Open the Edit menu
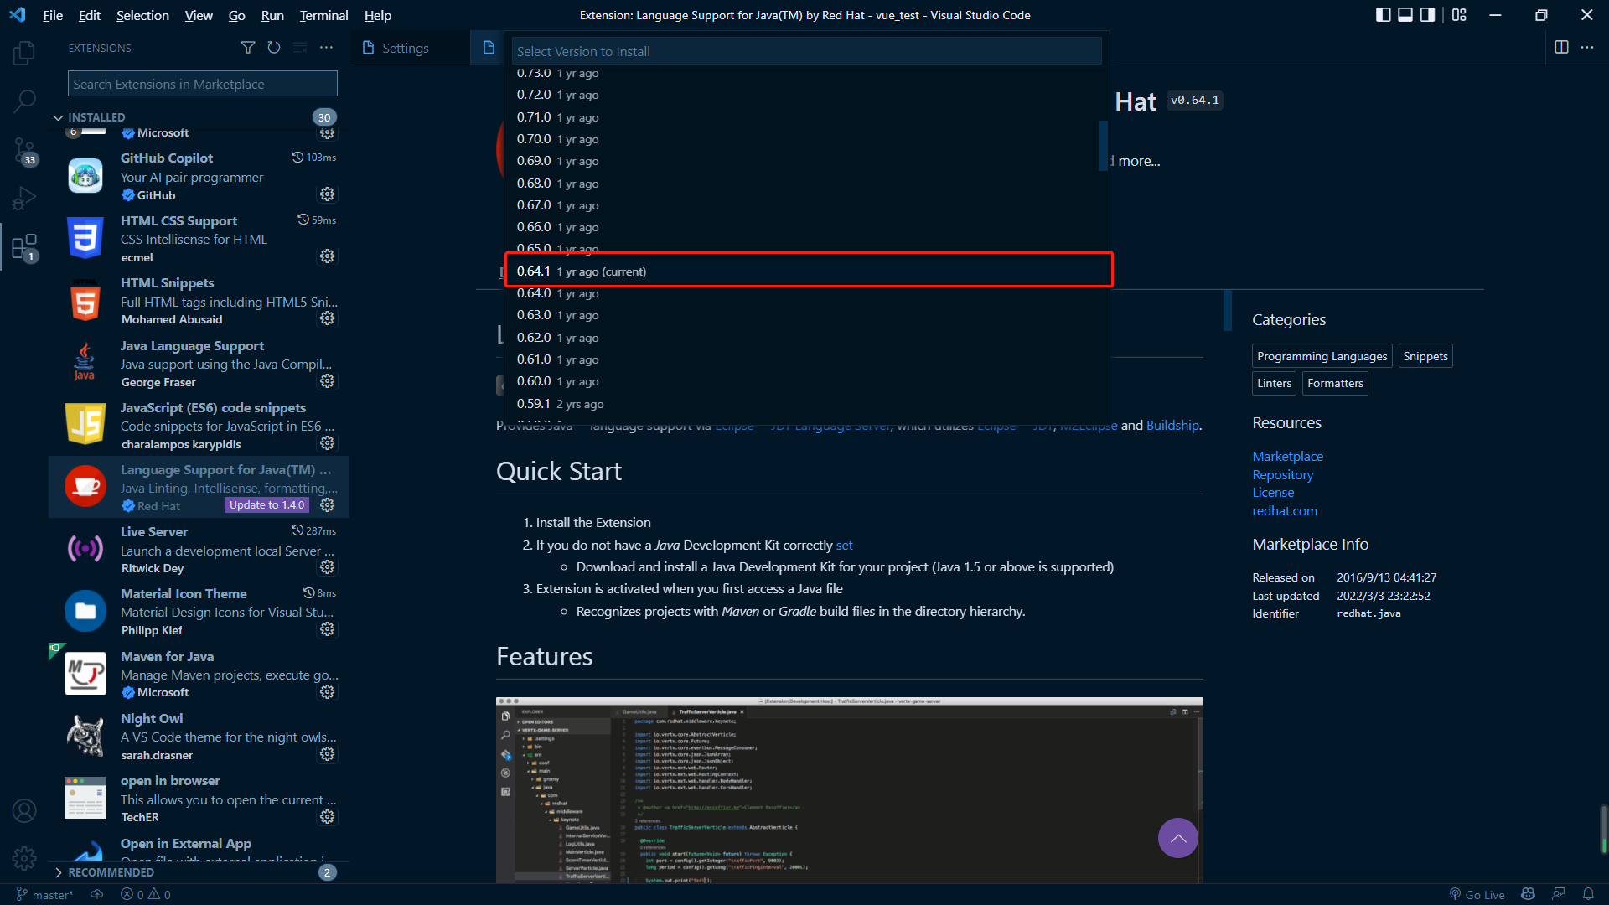This screenshot has height=905, width=1609. click(x=89, y=15)
